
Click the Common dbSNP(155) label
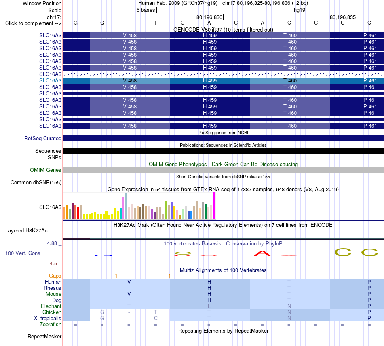coord(36,182)
